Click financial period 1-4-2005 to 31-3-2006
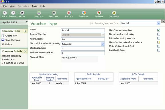The height and width of the screenshot is (110, 165). (x=13, y=63)
